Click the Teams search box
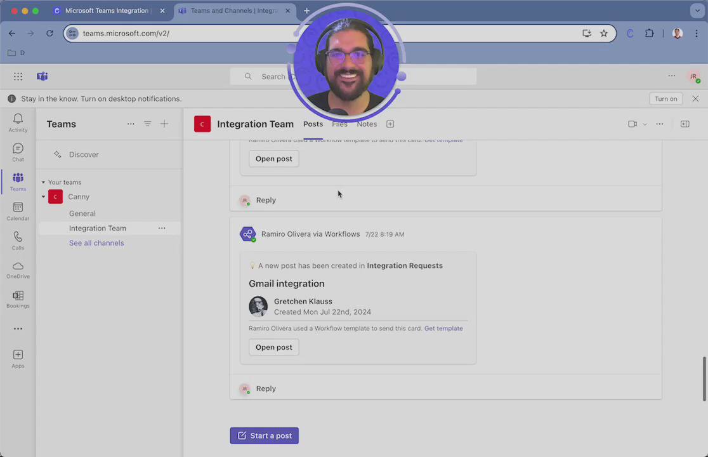 coord(353,76)
